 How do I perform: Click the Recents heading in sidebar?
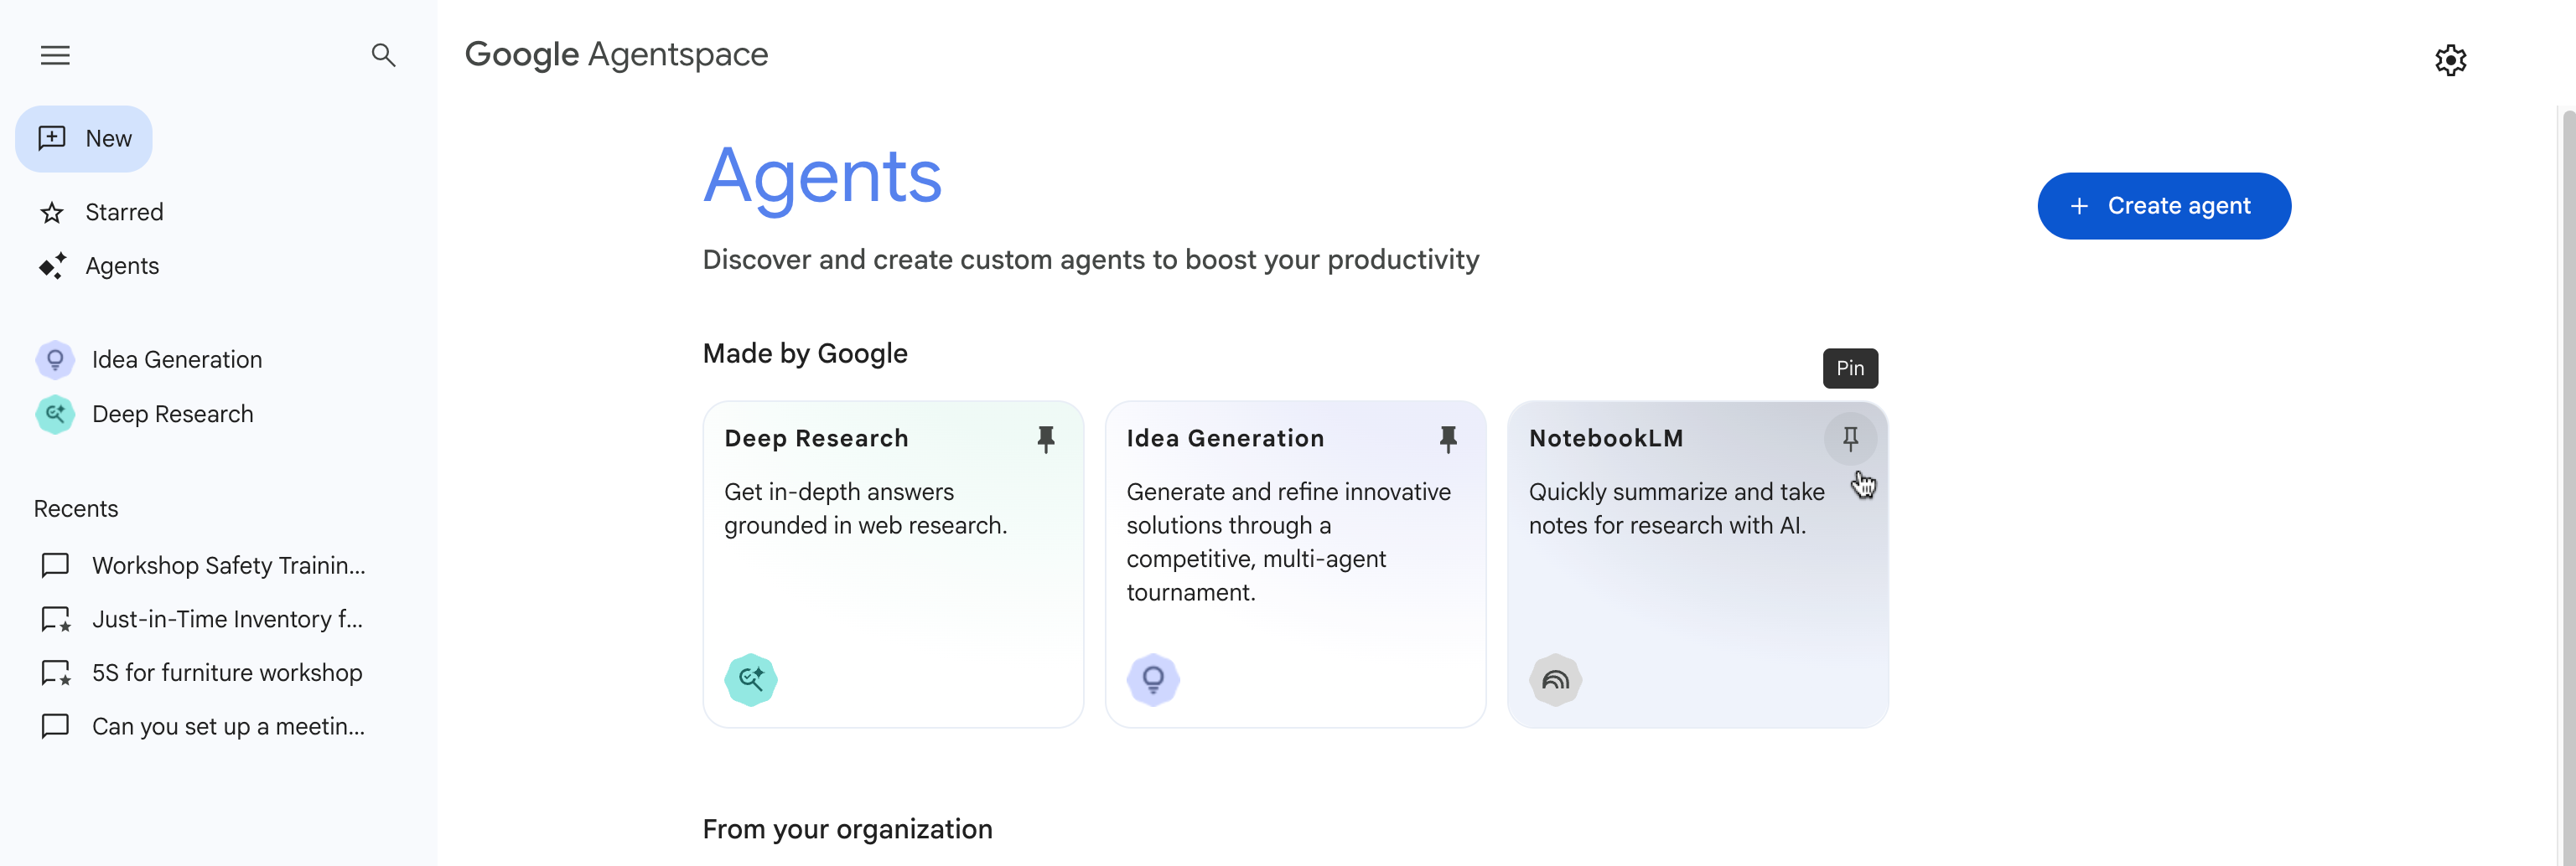(x=76, y=508)
